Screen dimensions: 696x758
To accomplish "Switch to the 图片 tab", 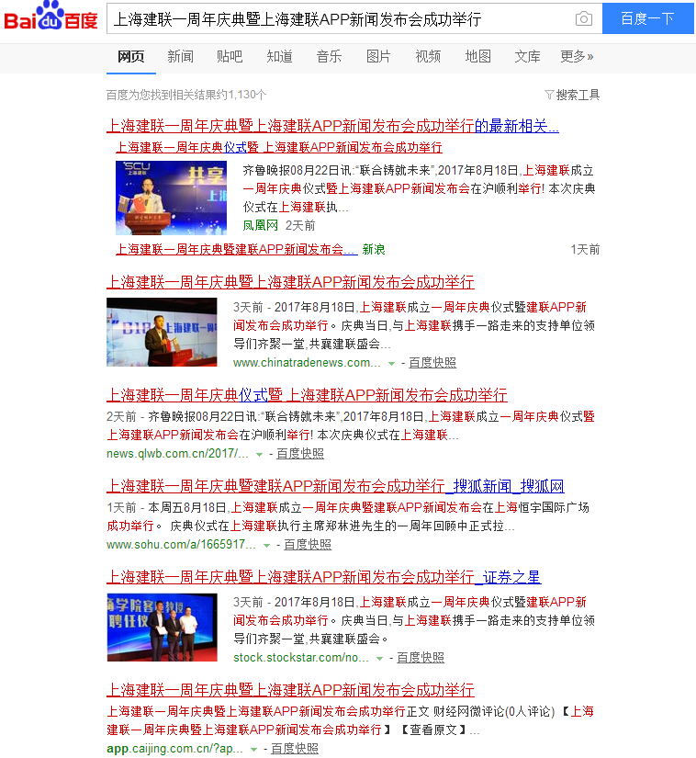I will (378, 57).
